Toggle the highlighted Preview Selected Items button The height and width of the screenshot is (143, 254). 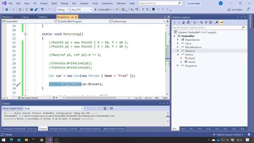pos(221,23)
